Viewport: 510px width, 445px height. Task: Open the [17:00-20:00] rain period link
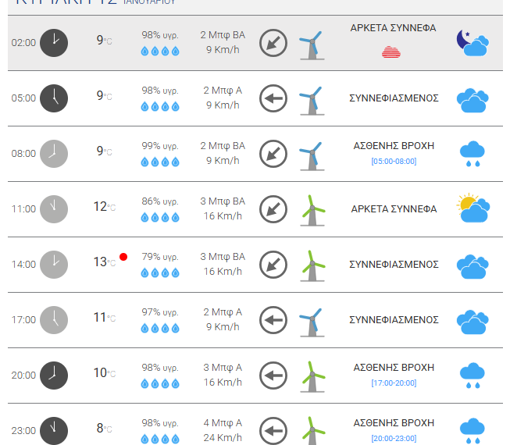394,383
